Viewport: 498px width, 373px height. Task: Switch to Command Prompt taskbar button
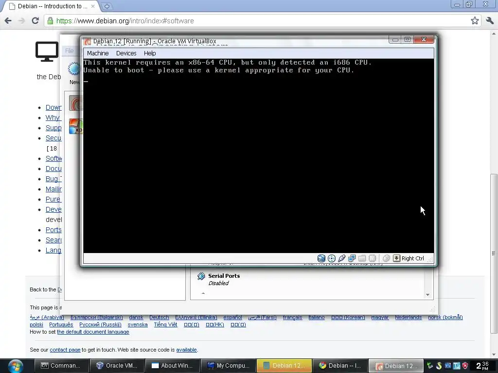pos(61,366)
